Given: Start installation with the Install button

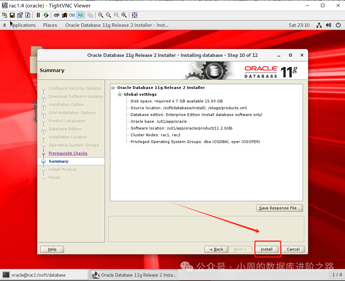Looking at the screenshot, I should [267, 249].
